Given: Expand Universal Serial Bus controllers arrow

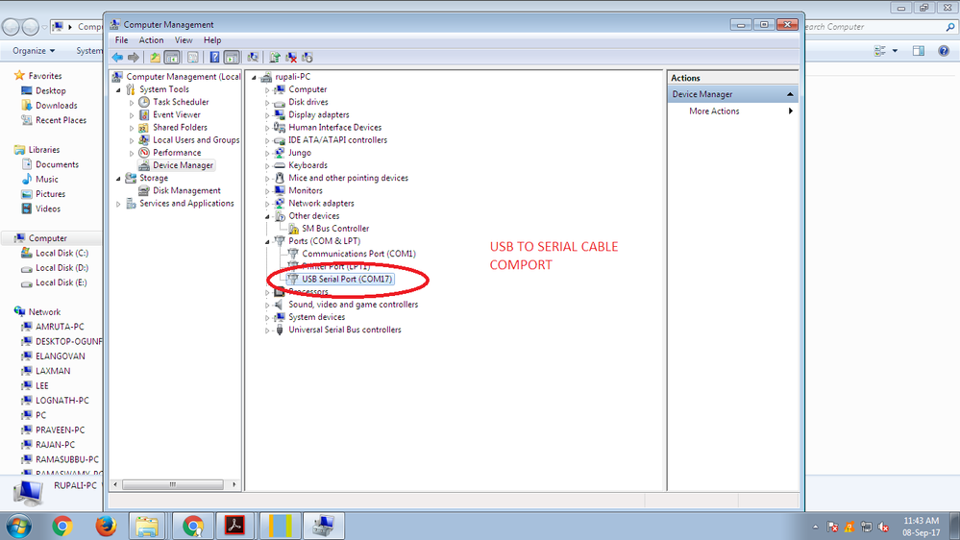Looking at the screenshot, I should click(x=267, y=330).
